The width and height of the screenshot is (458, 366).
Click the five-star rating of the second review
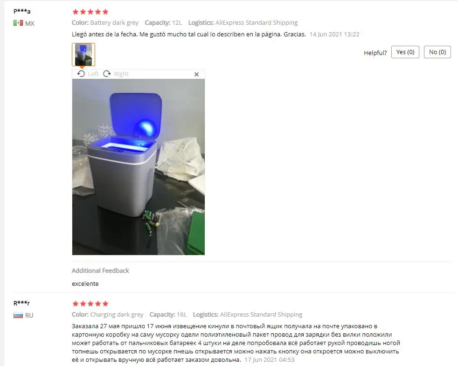click(90, 304)
